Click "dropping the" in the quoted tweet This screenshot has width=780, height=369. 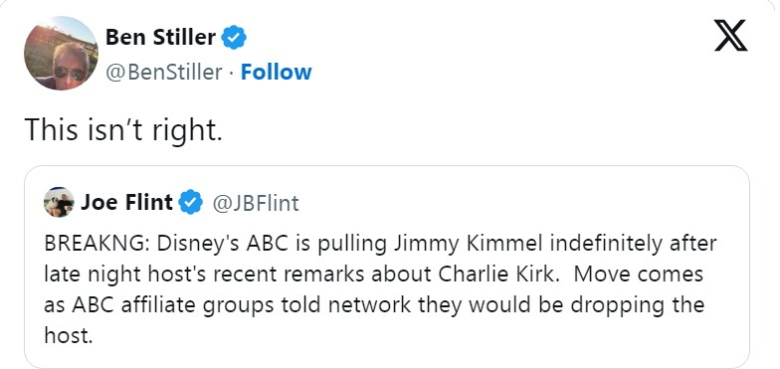coord(637,304)
